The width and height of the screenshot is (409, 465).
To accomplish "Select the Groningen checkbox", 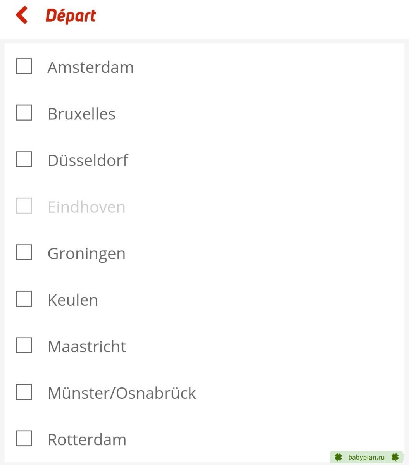I will [x=24, y=252].
